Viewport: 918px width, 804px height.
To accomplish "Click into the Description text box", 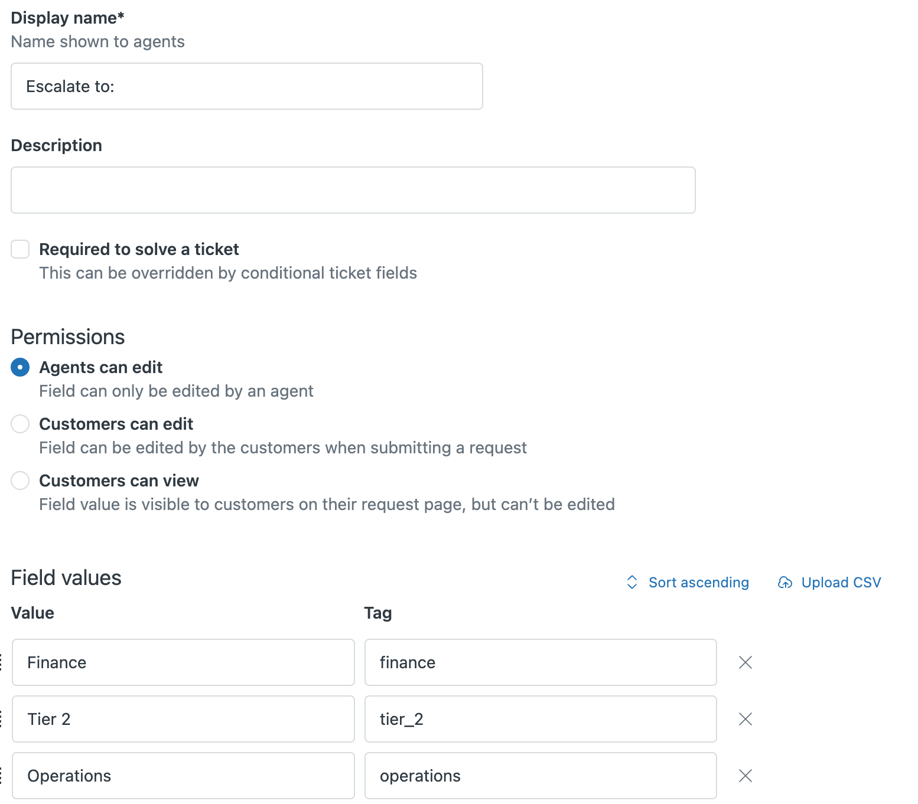I will [353, 190].
